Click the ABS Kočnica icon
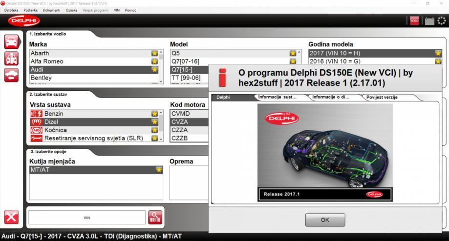The width and height of the screenshot is (449, 241). (36, 130)
